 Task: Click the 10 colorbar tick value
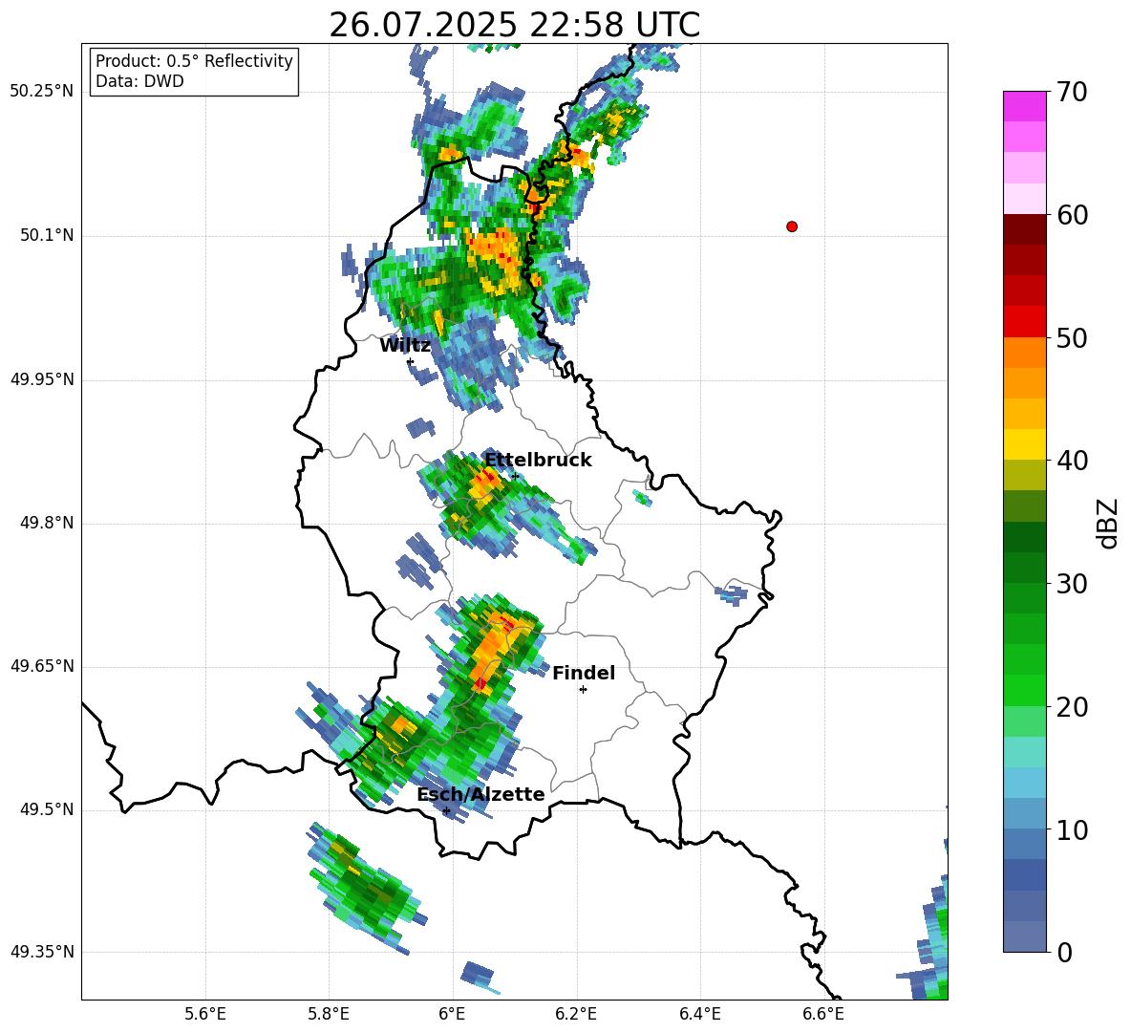pyautogui.click(x=1072, y=829)
